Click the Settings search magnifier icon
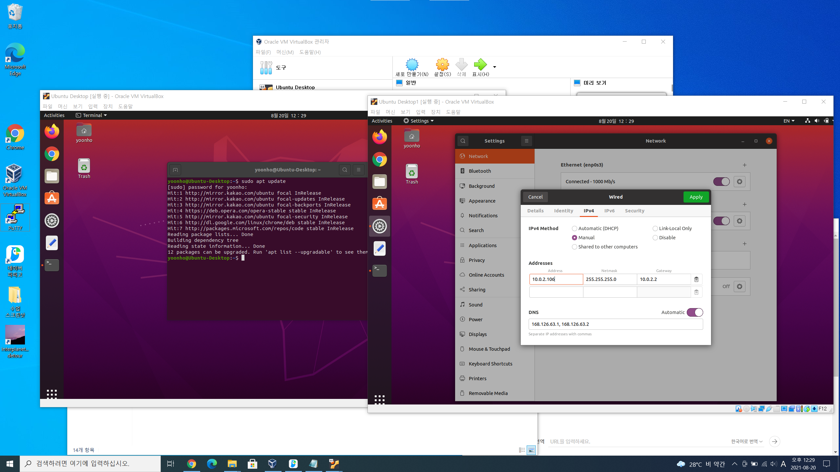840x472 pixels. click(x=463, y=141)
